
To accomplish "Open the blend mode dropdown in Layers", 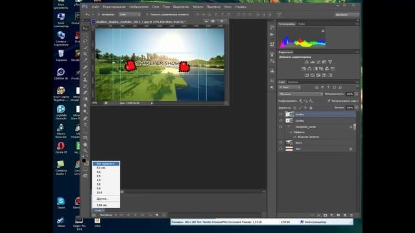I will tap(301, 94).
